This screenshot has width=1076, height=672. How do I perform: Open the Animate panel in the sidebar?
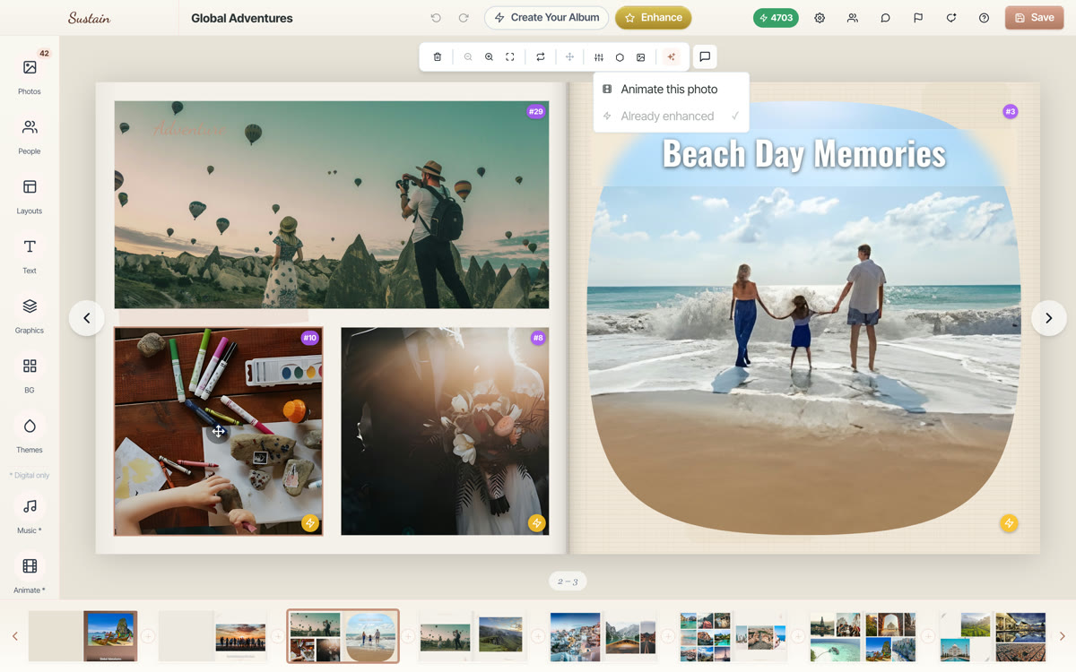click(30, 574)
